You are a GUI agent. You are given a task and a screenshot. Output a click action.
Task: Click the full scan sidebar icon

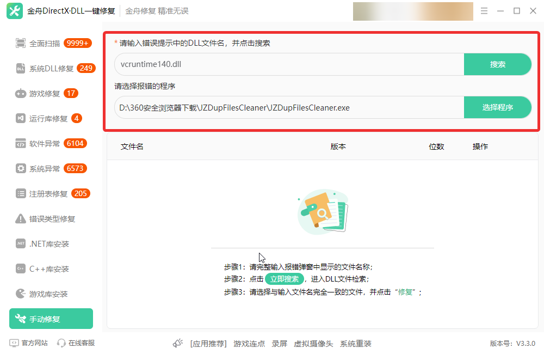pyautogui.click(x=21, y=43)
